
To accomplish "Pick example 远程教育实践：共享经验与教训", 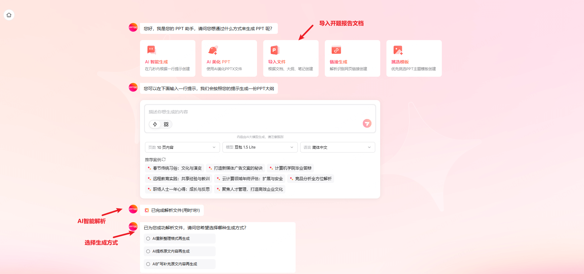I will point(179,179).
